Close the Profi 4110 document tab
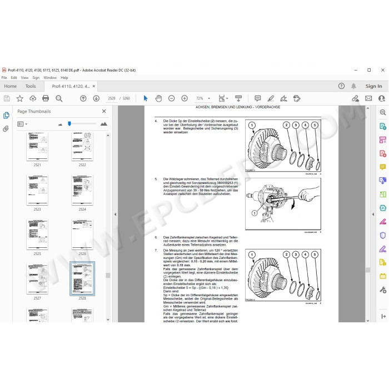Screen dimensions: 389x389 click(94, 86)
